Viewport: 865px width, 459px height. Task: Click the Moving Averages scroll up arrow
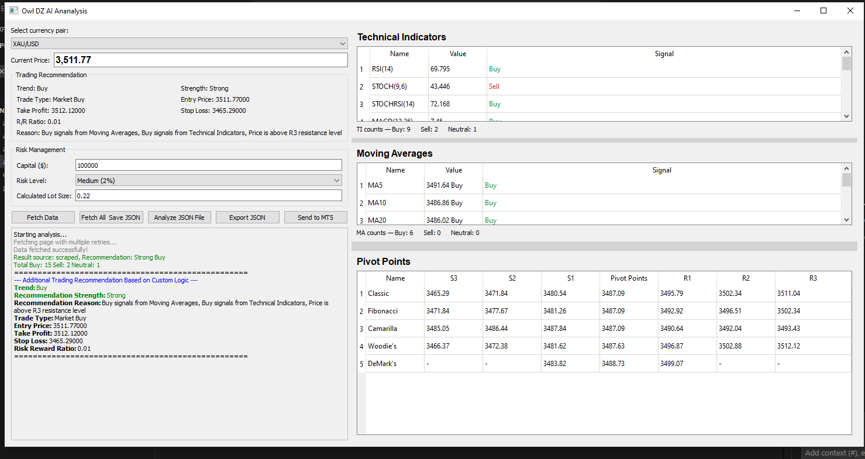[x=846, y=167]
